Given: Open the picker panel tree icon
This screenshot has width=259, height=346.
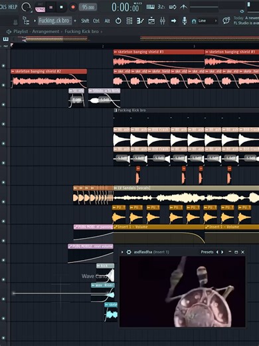Looking at the screenshot, I should coord(26,21).
